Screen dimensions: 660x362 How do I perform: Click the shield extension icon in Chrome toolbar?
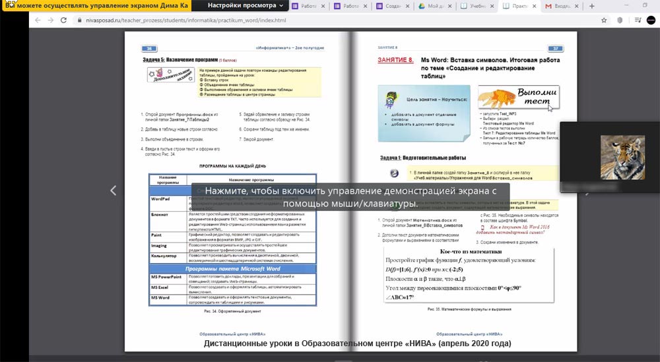click(x=620, y=20)
